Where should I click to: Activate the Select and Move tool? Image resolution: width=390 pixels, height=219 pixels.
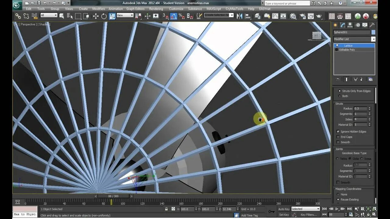[x=96, y=16]
